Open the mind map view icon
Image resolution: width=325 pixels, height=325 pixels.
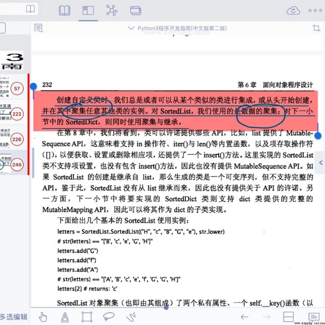click(x=112, y=11)
